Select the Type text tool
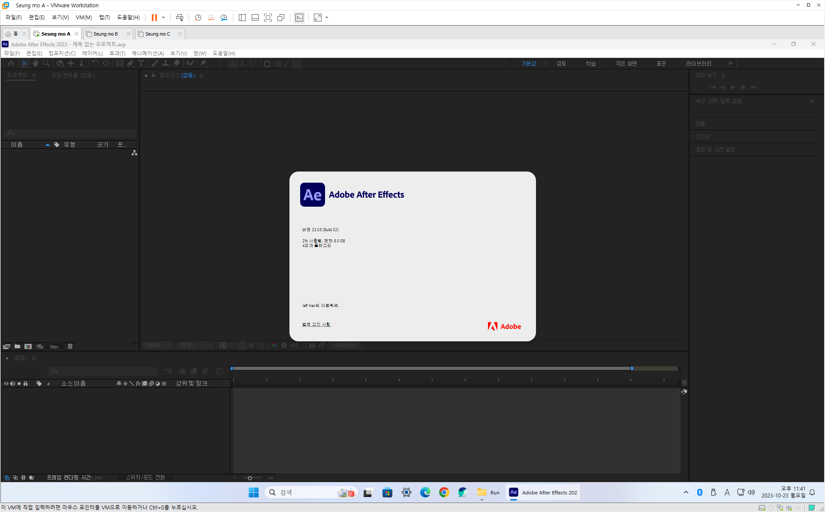Image resolution: width=825 pixels, height=512 pixels. pyautogui.click(x=141, y=63)
